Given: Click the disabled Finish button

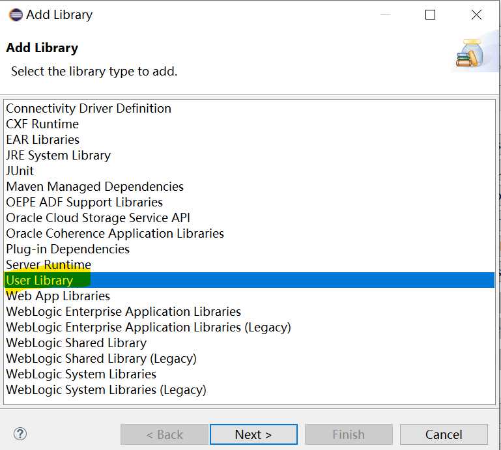Looking at the screenshot, I should click(x=349, y=434).
